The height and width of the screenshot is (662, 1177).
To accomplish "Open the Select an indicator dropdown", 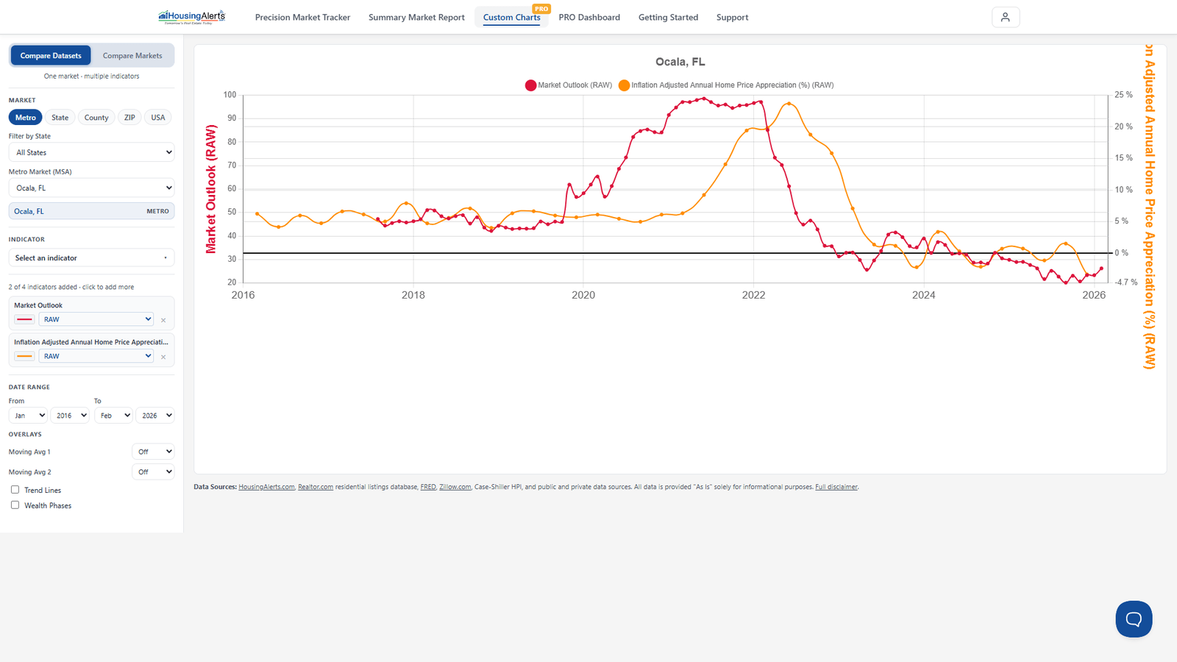I will pos(91,258).
